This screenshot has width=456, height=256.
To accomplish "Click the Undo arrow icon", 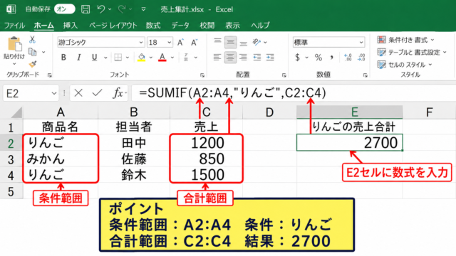I will (101, 9).
